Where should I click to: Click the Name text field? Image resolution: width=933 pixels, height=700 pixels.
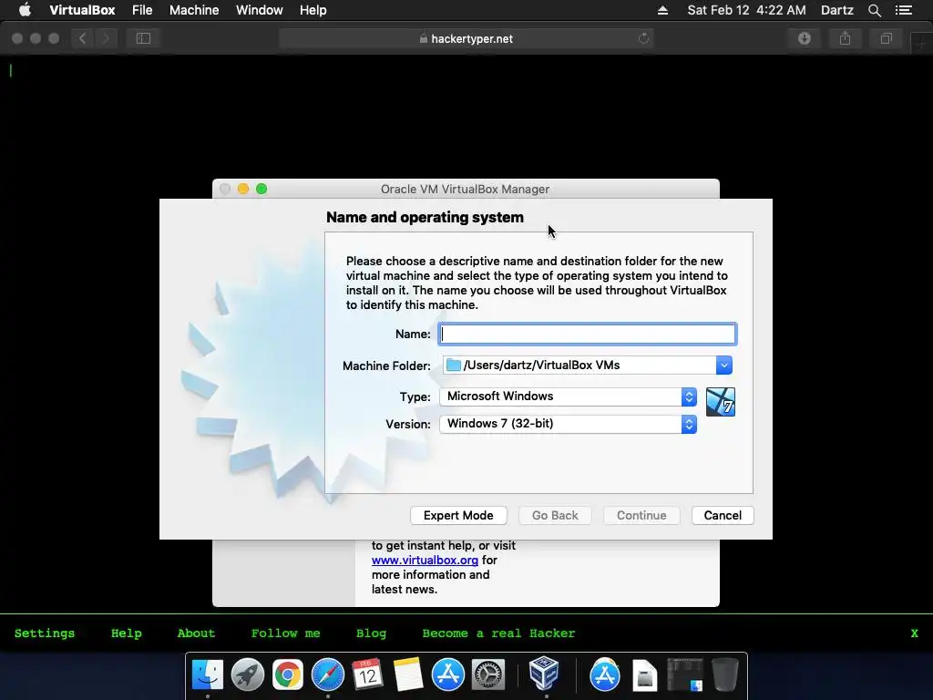pyautogui.click(x=588, y=334)
